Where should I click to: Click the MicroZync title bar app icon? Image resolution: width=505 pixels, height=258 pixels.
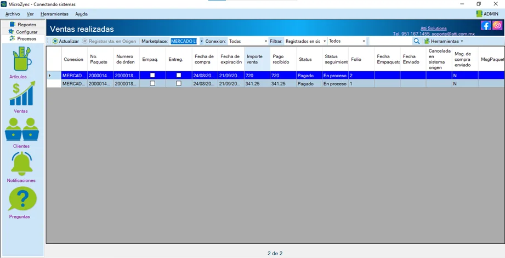[4, 4]
